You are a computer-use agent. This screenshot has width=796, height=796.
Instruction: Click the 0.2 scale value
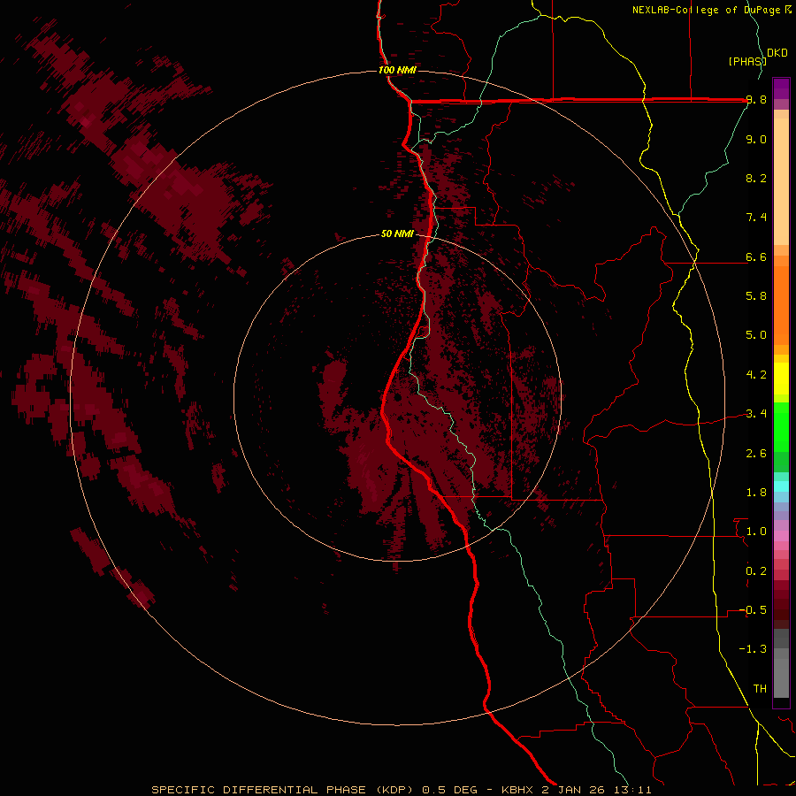tap(756, 571)
